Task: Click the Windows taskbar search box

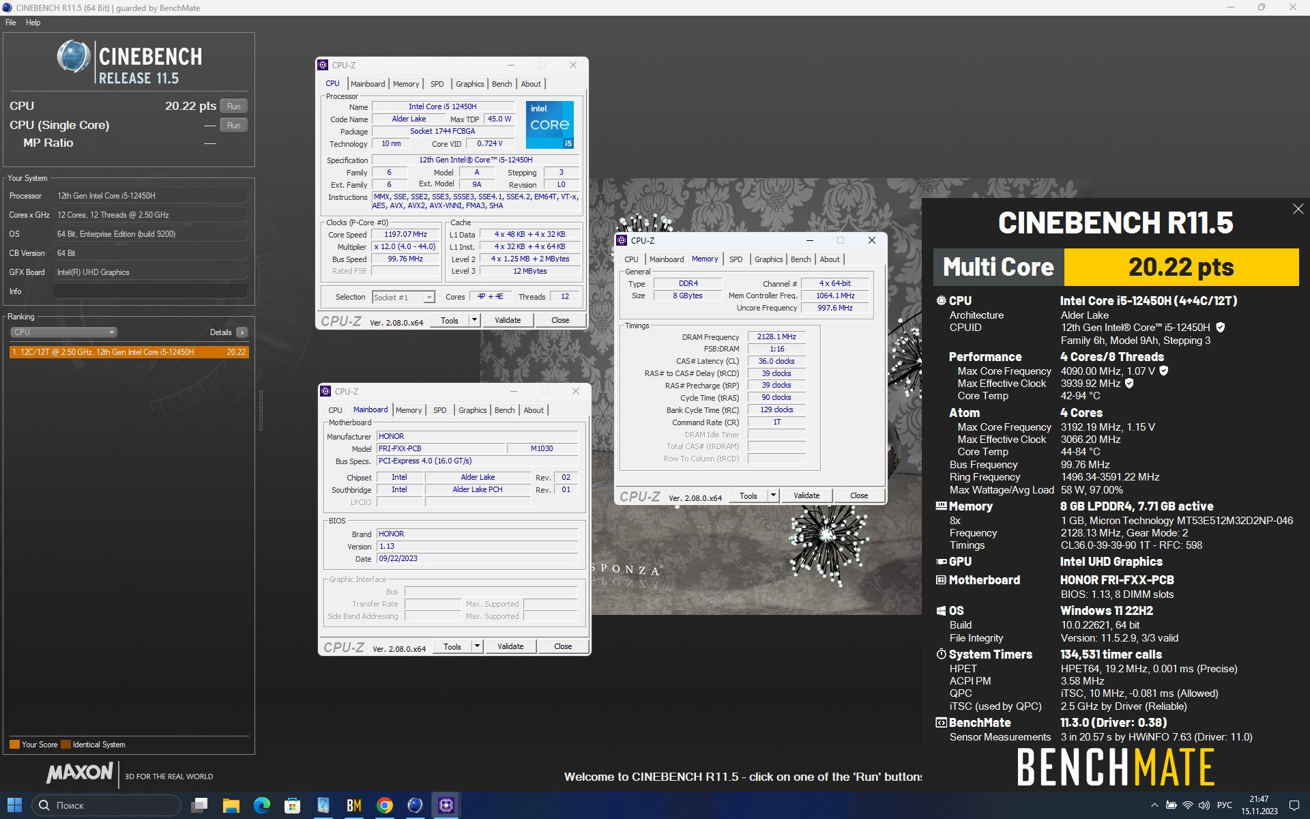Action: click(x=106, y=805)
